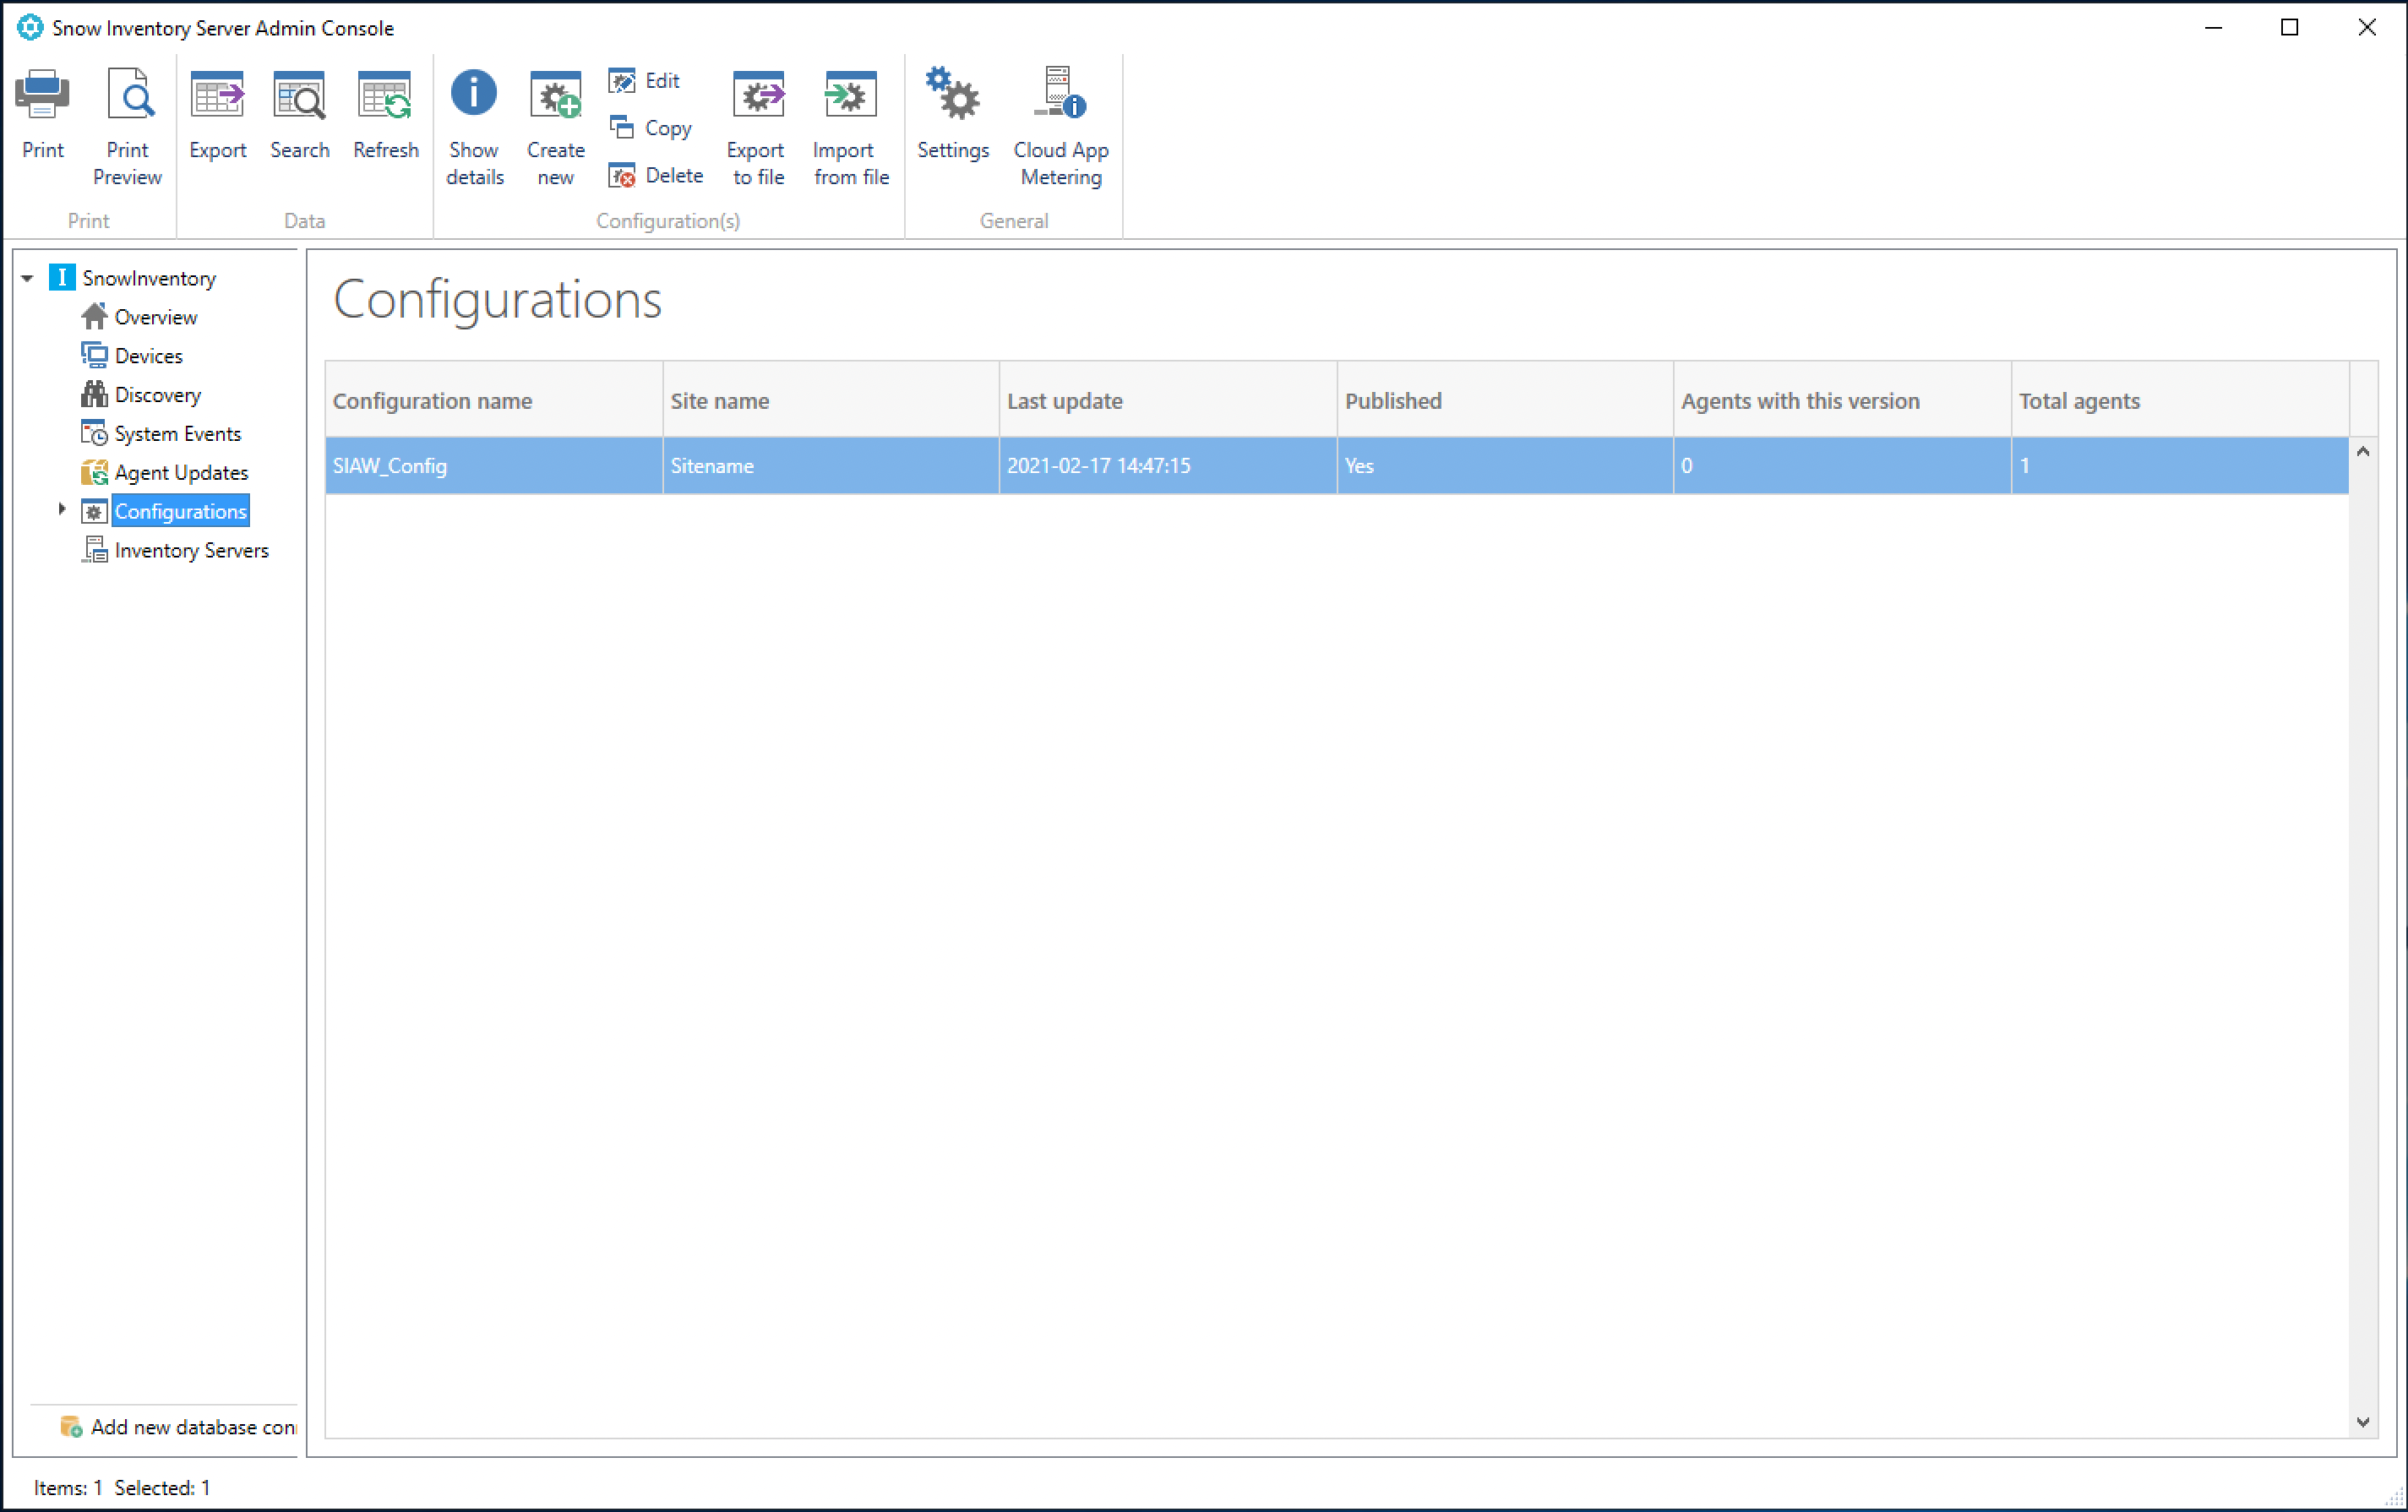Select Configurations in left sidebar

179,510
